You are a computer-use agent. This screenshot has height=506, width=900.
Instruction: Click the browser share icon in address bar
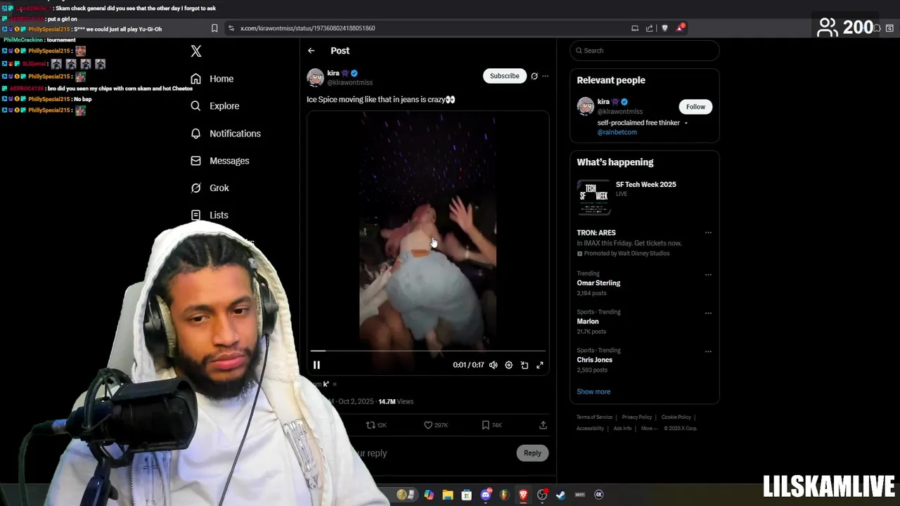tap(650, 28)
